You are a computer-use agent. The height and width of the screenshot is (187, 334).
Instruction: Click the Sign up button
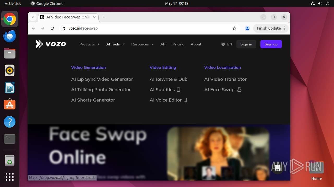pos(271,44)
